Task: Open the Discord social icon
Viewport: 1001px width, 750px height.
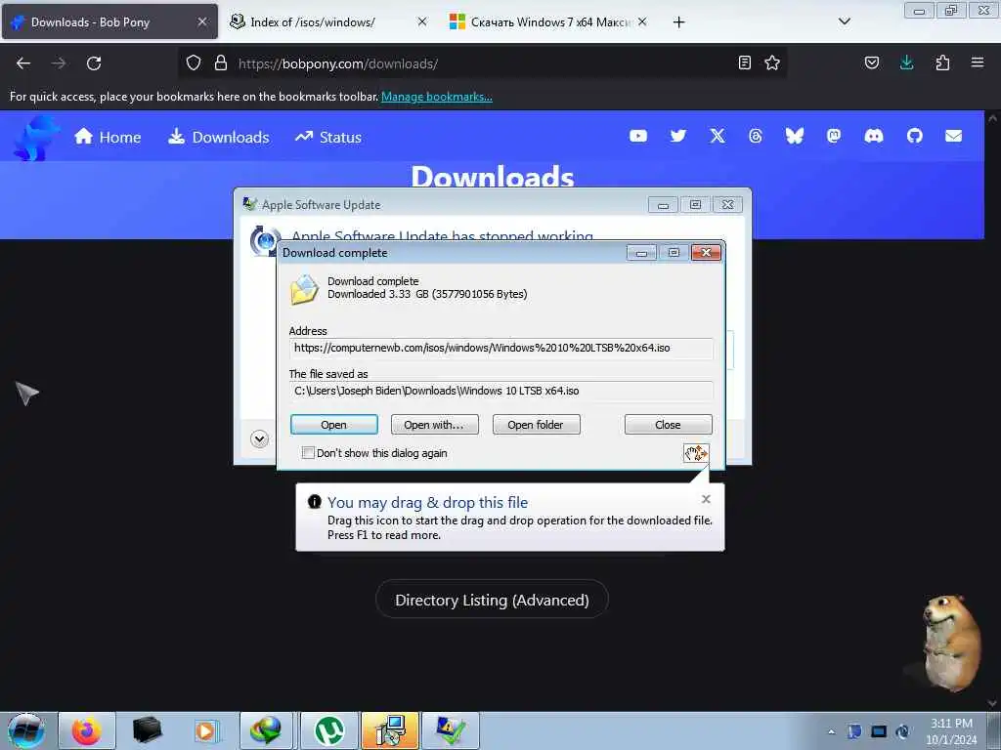Action: [873, 136]
